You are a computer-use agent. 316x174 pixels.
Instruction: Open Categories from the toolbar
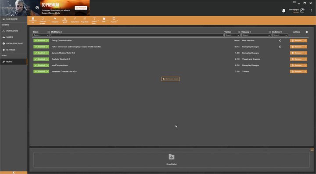55,20
